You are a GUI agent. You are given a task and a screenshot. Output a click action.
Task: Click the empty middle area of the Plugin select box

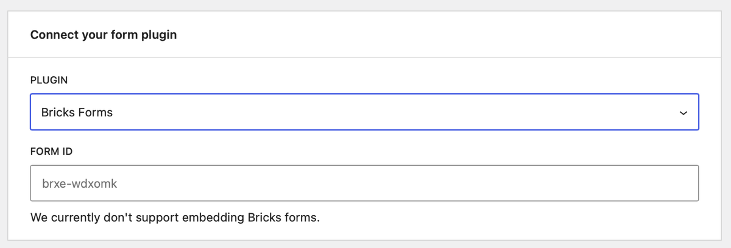(365, 112)
